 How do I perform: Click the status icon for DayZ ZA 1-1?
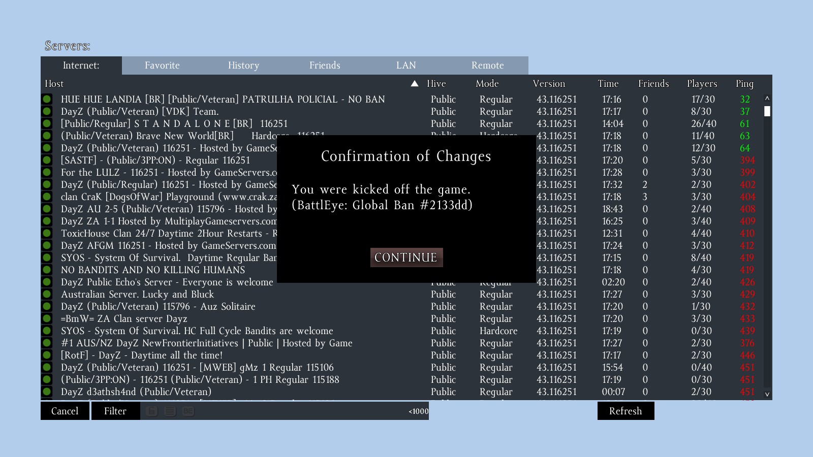pyautogui.click(x=47, y=221)
